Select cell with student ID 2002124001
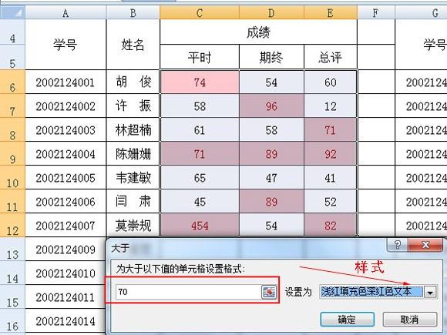This screenshot has width=447, height=335. click(66, 82)
